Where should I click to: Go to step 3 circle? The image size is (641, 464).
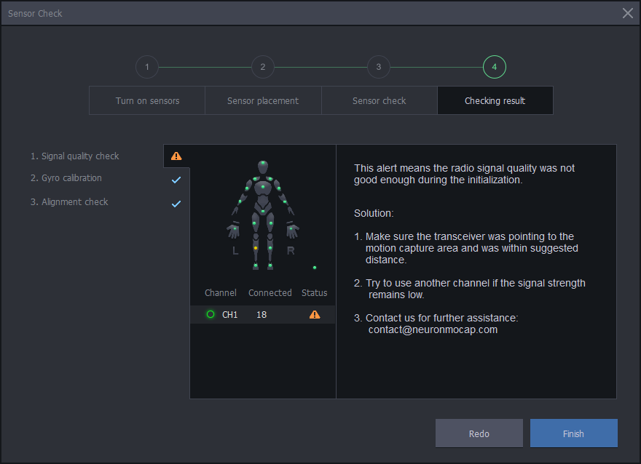click(x=379, y=67)
